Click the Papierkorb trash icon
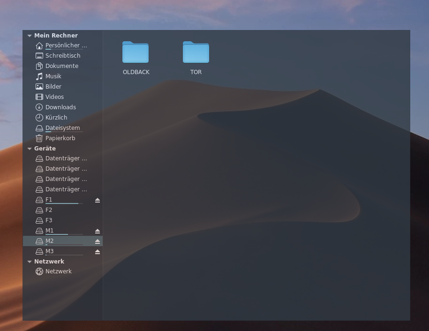This screenshot has width=429, height=331. coord(39,138)
